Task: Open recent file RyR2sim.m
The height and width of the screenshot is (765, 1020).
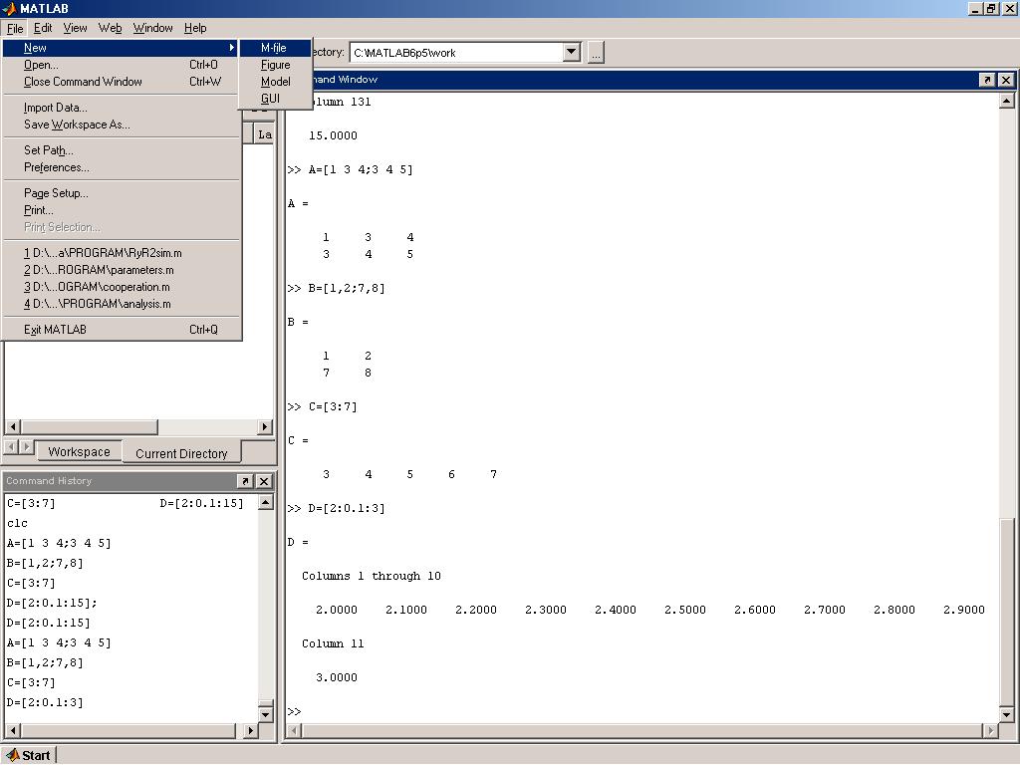Action: coord(121,253)
